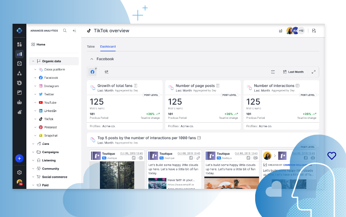The height and width of the screenshot is (217, 346).
Task: Click the blue plus create button
Action: coord(19,159)
